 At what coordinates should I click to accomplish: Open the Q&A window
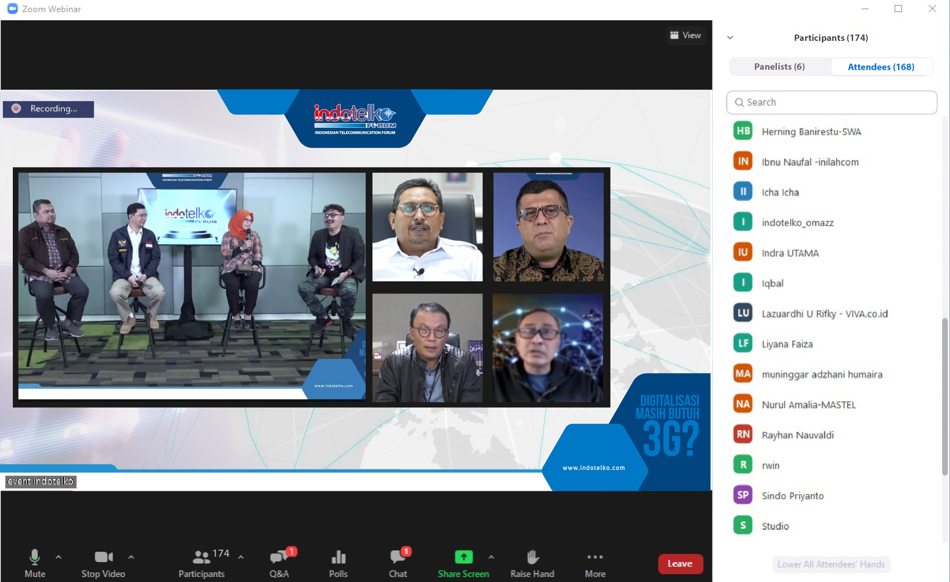coord(279,563)
